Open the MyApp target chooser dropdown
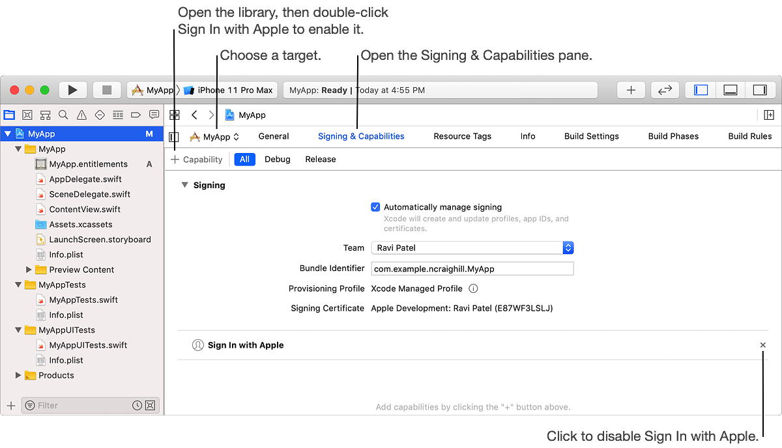This screenshot has height=448, width=782. coord(214,137)
